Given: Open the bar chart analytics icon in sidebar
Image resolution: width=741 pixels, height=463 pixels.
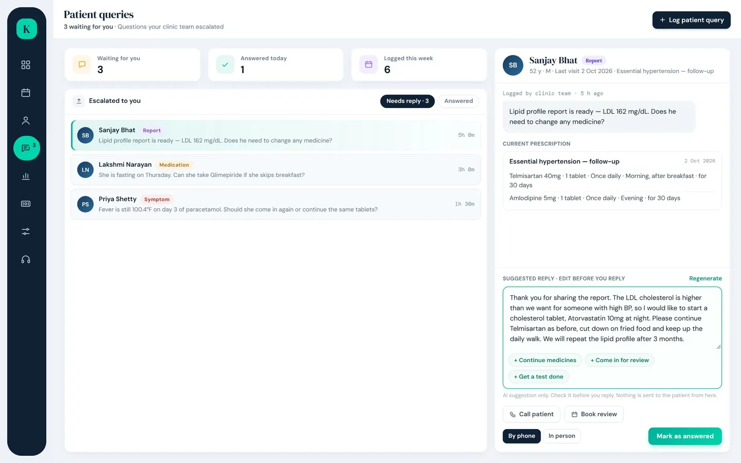Looking at the screenshot, I should coord(26,176).
